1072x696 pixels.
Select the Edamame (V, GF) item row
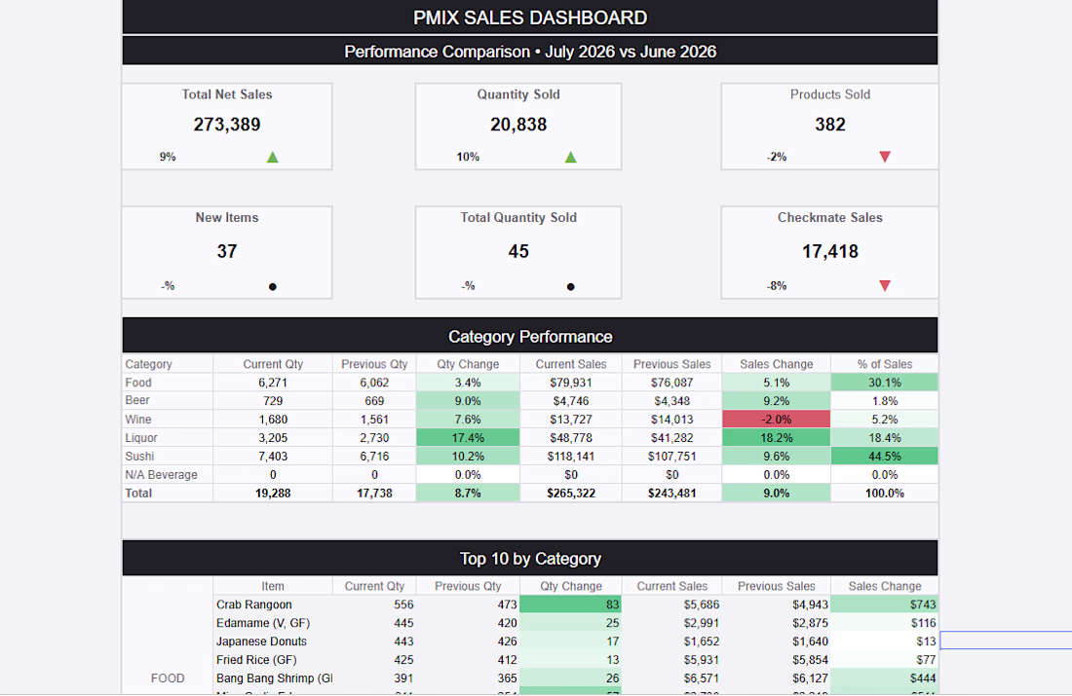tap(273, 623)
